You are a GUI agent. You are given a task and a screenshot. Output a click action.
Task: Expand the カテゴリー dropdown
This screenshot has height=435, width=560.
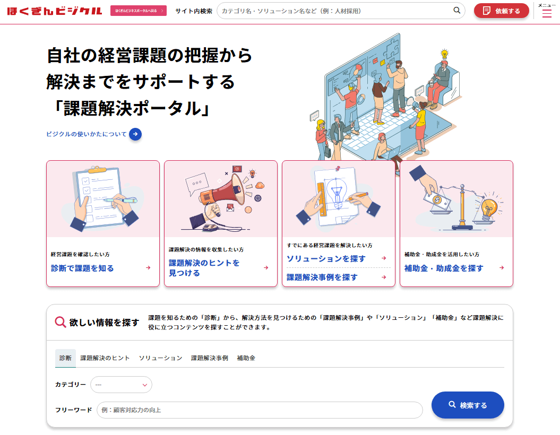[x=122, y=385]
